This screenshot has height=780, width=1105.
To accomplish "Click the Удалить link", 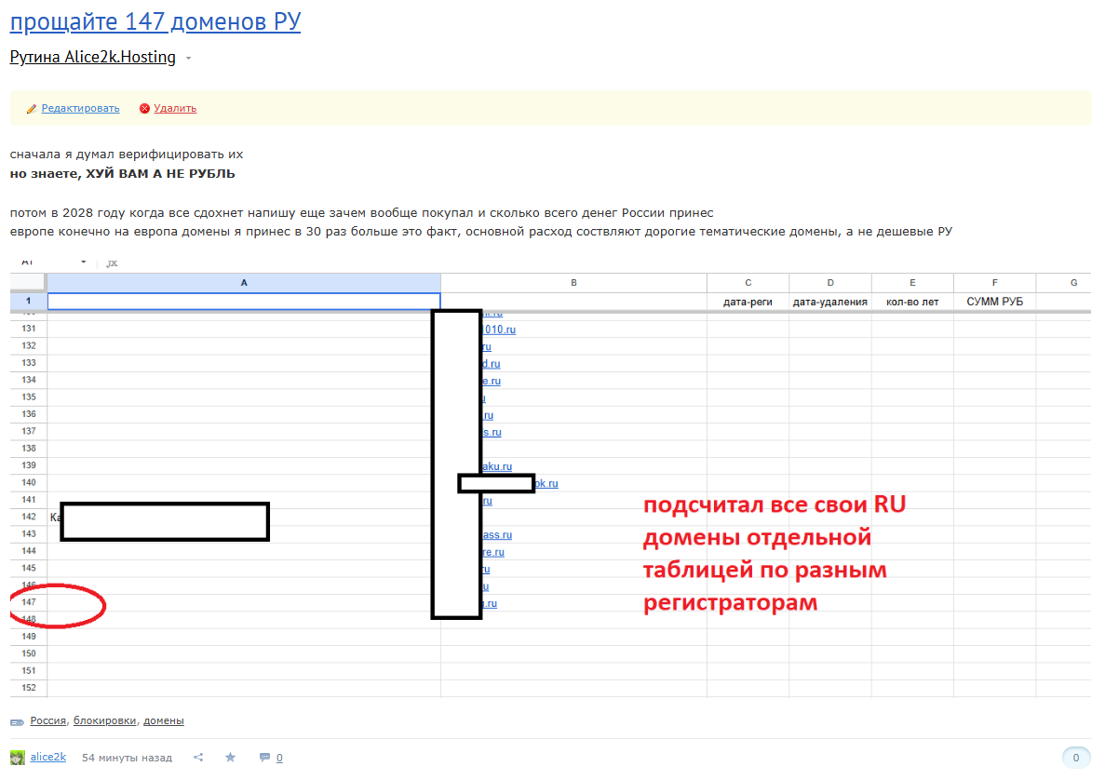I will point(175,108).
